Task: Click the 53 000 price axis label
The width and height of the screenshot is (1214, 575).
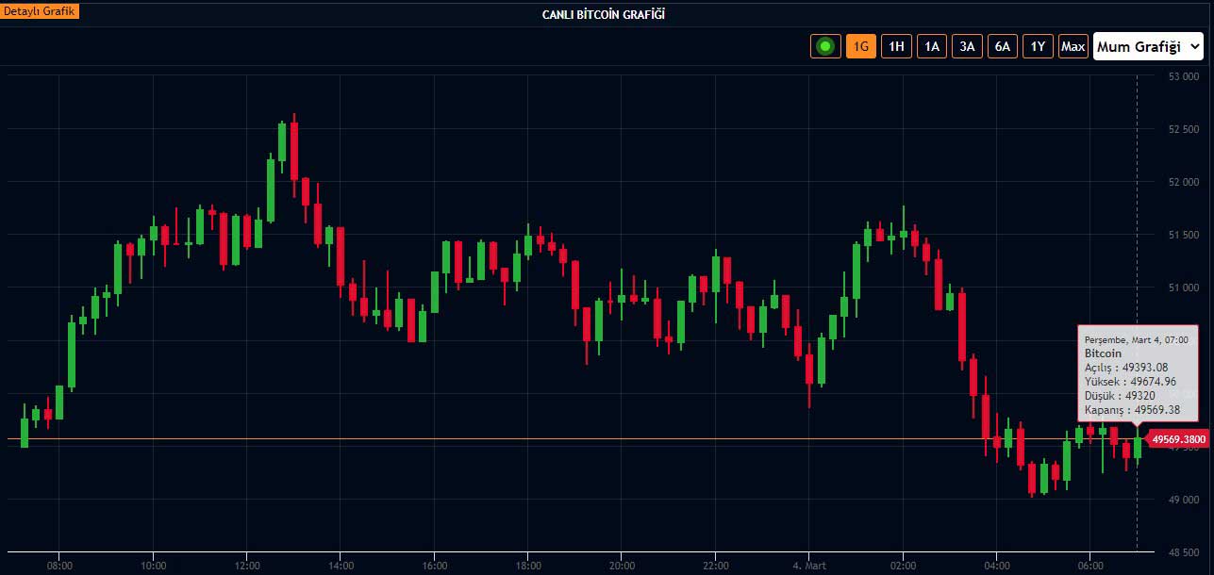Action: tap(1182, 76)
